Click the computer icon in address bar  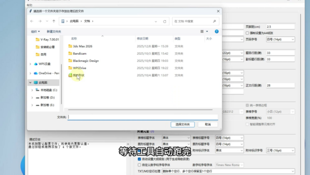click(x=63, y=21)
